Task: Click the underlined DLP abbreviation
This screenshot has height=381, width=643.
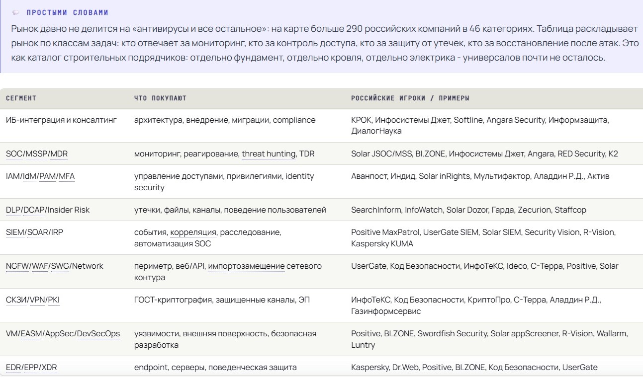Action: click(x=12, y=210)
